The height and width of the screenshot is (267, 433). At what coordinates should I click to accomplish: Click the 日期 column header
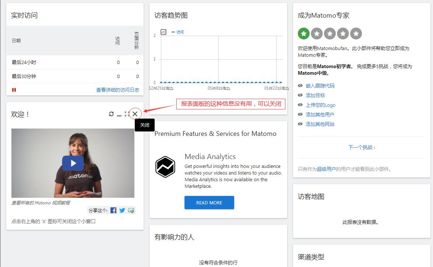[16, 41]
